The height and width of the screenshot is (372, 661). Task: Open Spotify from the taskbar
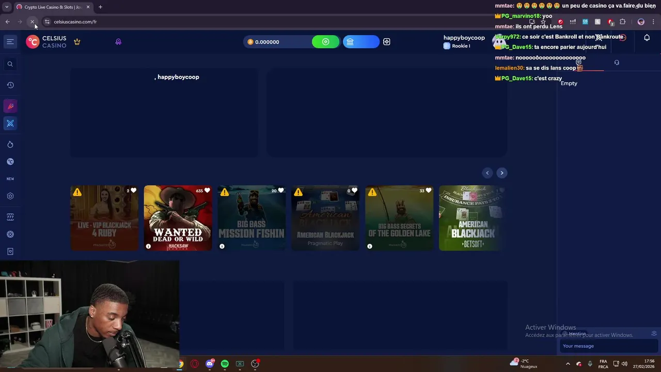click(x=225, y=364)
